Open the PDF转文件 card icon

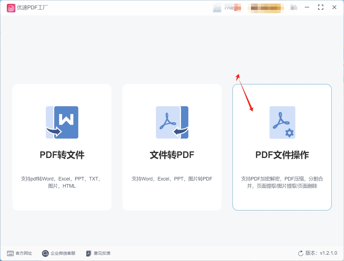[x=62, y=122]
